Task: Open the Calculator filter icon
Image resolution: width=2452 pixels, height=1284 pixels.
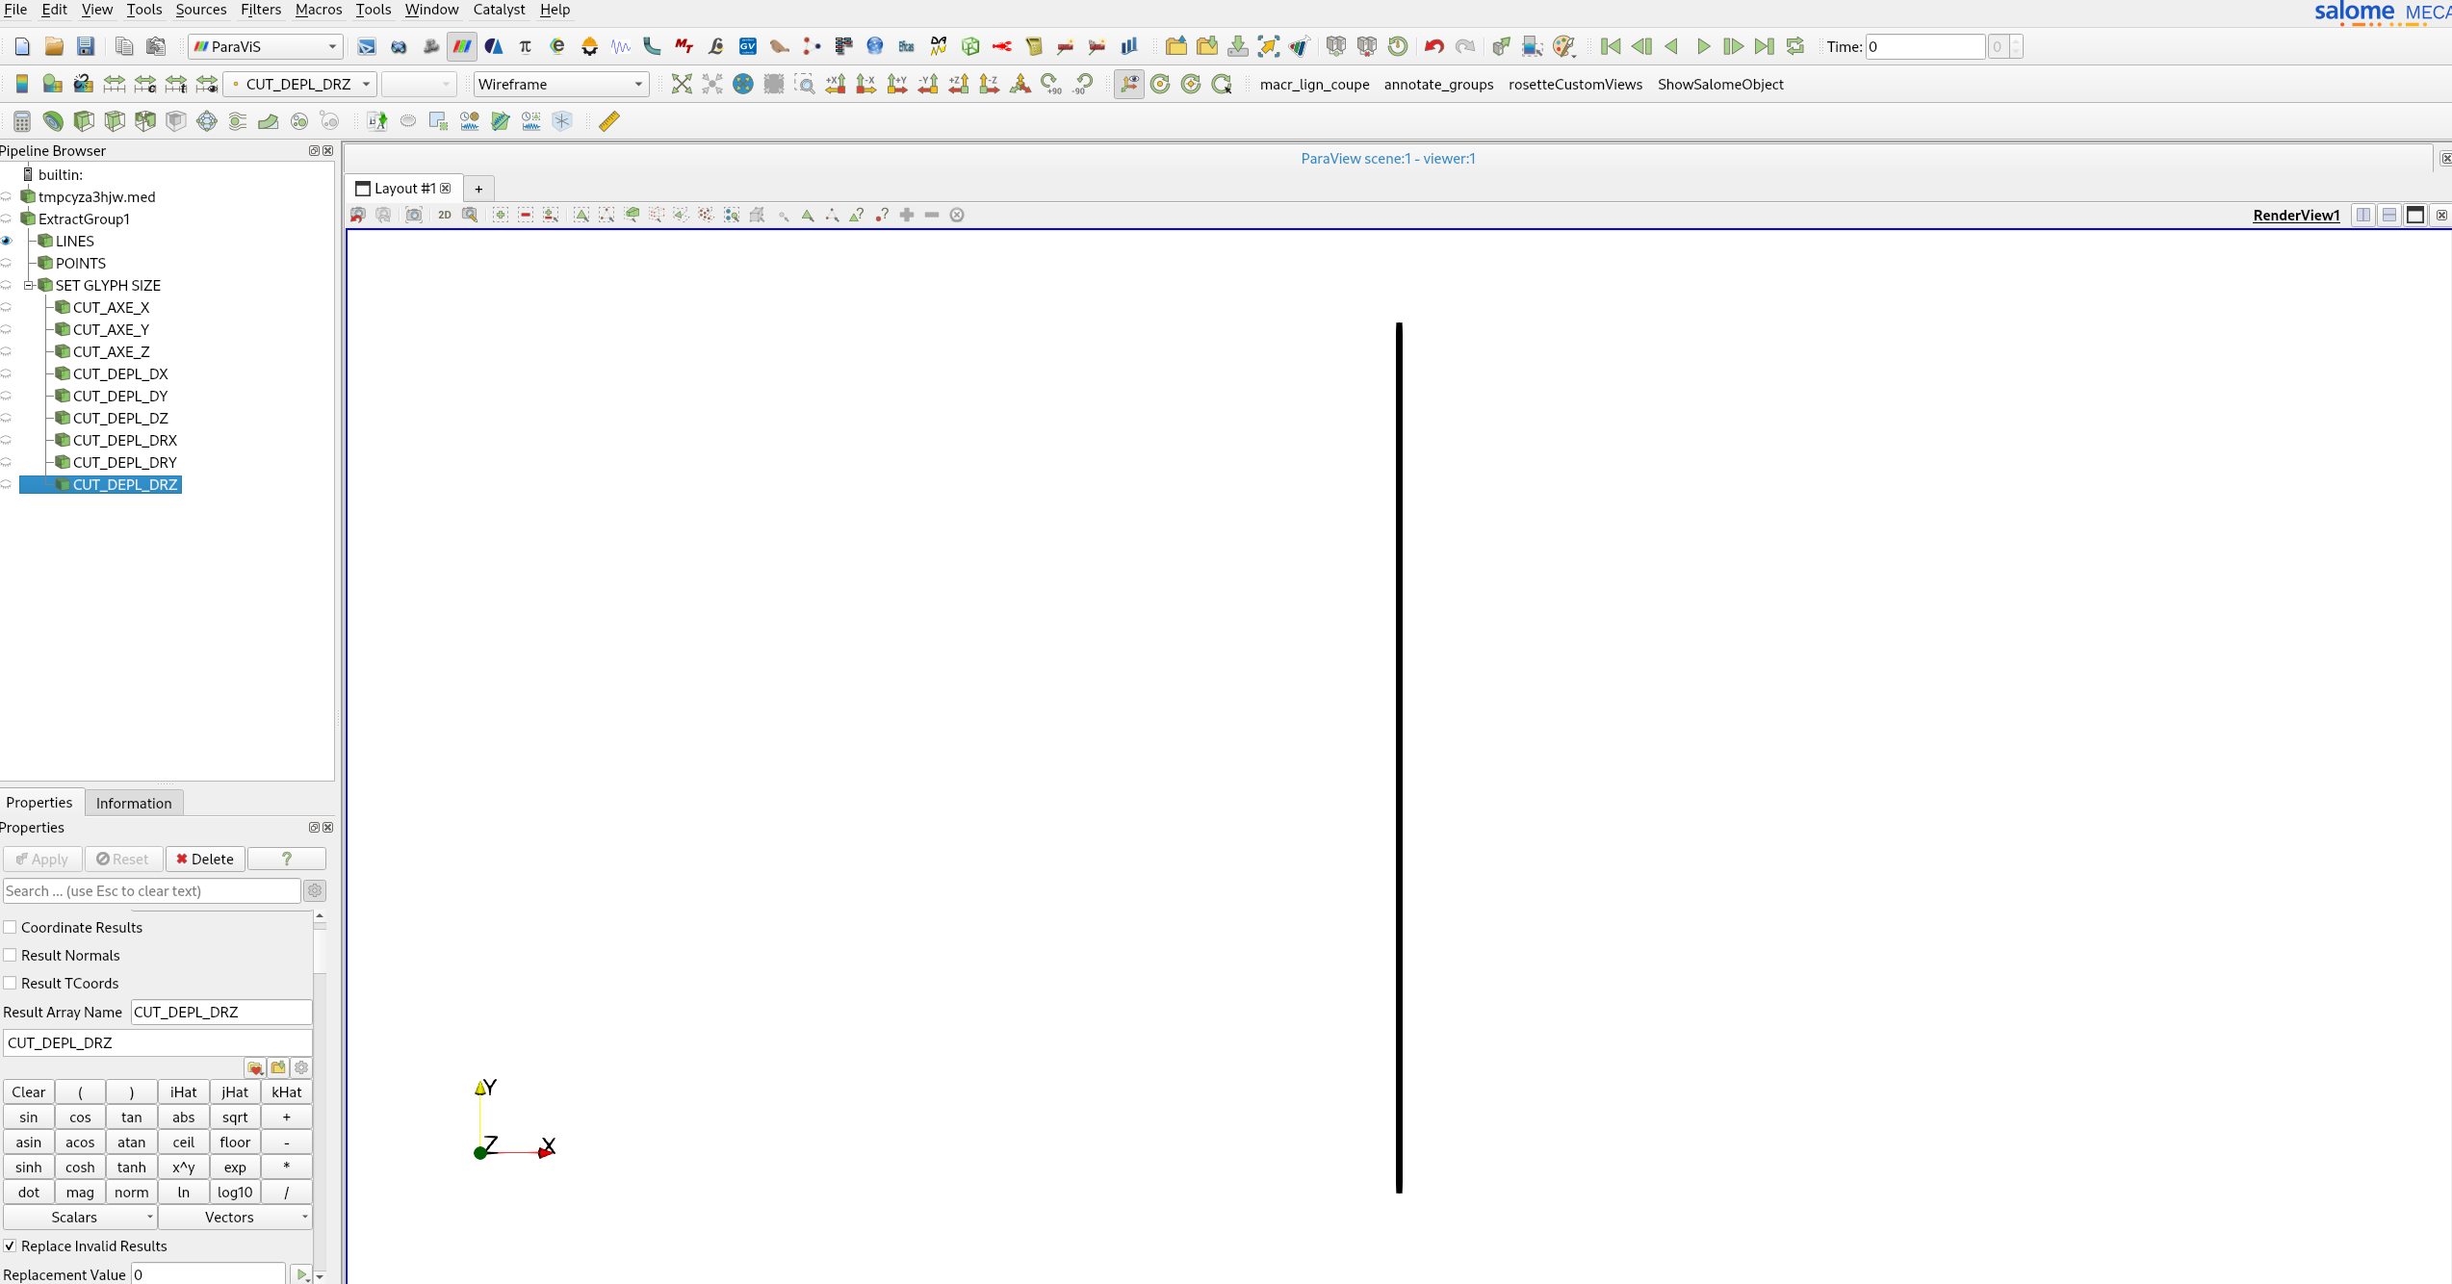Action: (x=21, y=121)
